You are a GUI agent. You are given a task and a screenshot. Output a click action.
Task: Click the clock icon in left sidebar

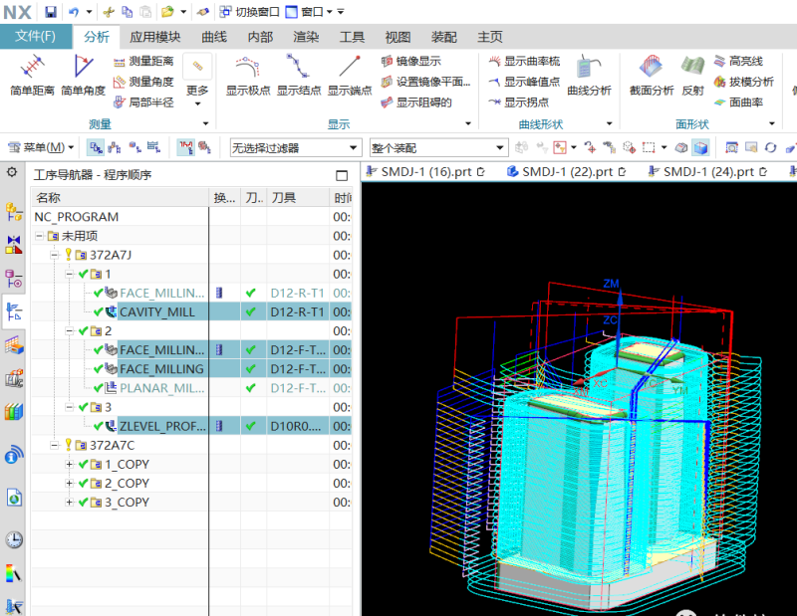14,539
